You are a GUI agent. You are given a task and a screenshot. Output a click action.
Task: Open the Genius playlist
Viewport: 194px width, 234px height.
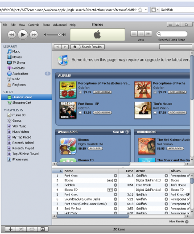17,121
